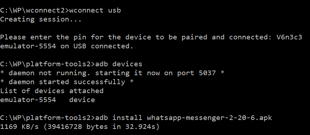Click the pairing pin 'V6n3c3'
Image resolution: width=310 pixels, height=135 pixels.
[289, 37]
